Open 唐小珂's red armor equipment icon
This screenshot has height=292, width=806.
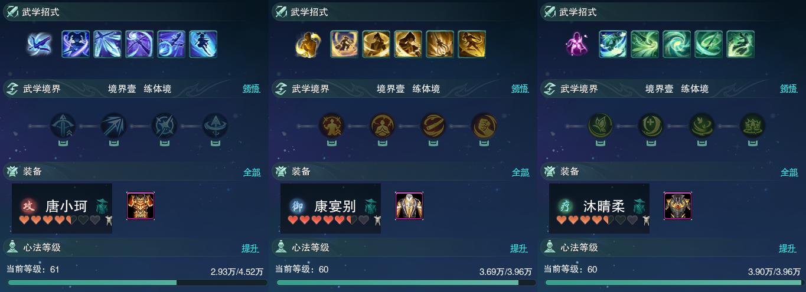pos(141,206)
